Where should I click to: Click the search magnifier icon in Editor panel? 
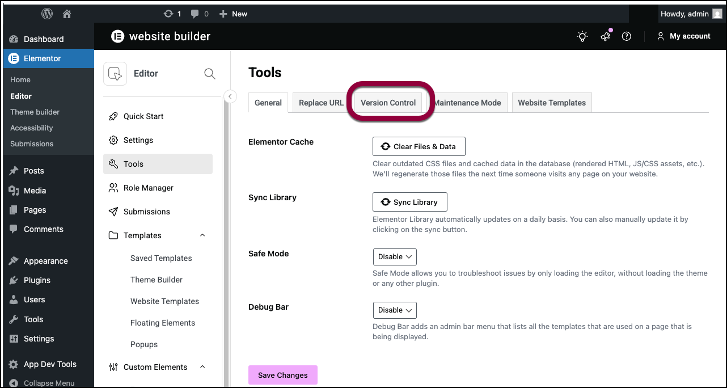210,74
